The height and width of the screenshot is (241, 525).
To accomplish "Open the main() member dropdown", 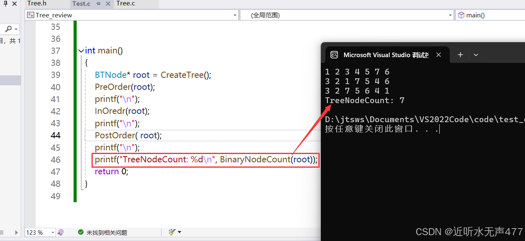I will pyautogui.click(x=490, y=15).
